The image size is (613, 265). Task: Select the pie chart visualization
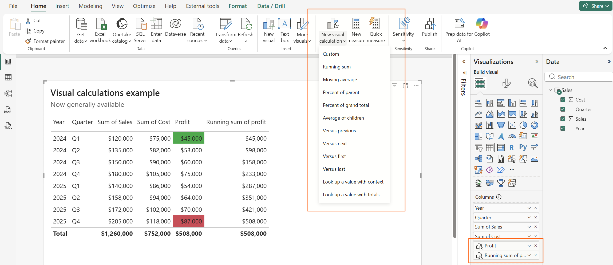coord(523,125)
